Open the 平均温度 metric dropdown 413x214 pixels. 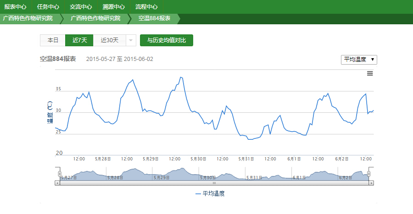coord(358,60)
